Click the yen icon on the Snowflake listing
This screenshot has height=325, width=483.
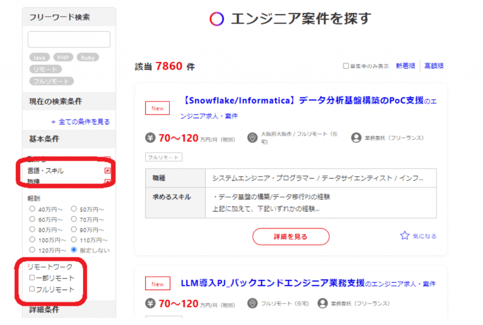click(150, 138)
